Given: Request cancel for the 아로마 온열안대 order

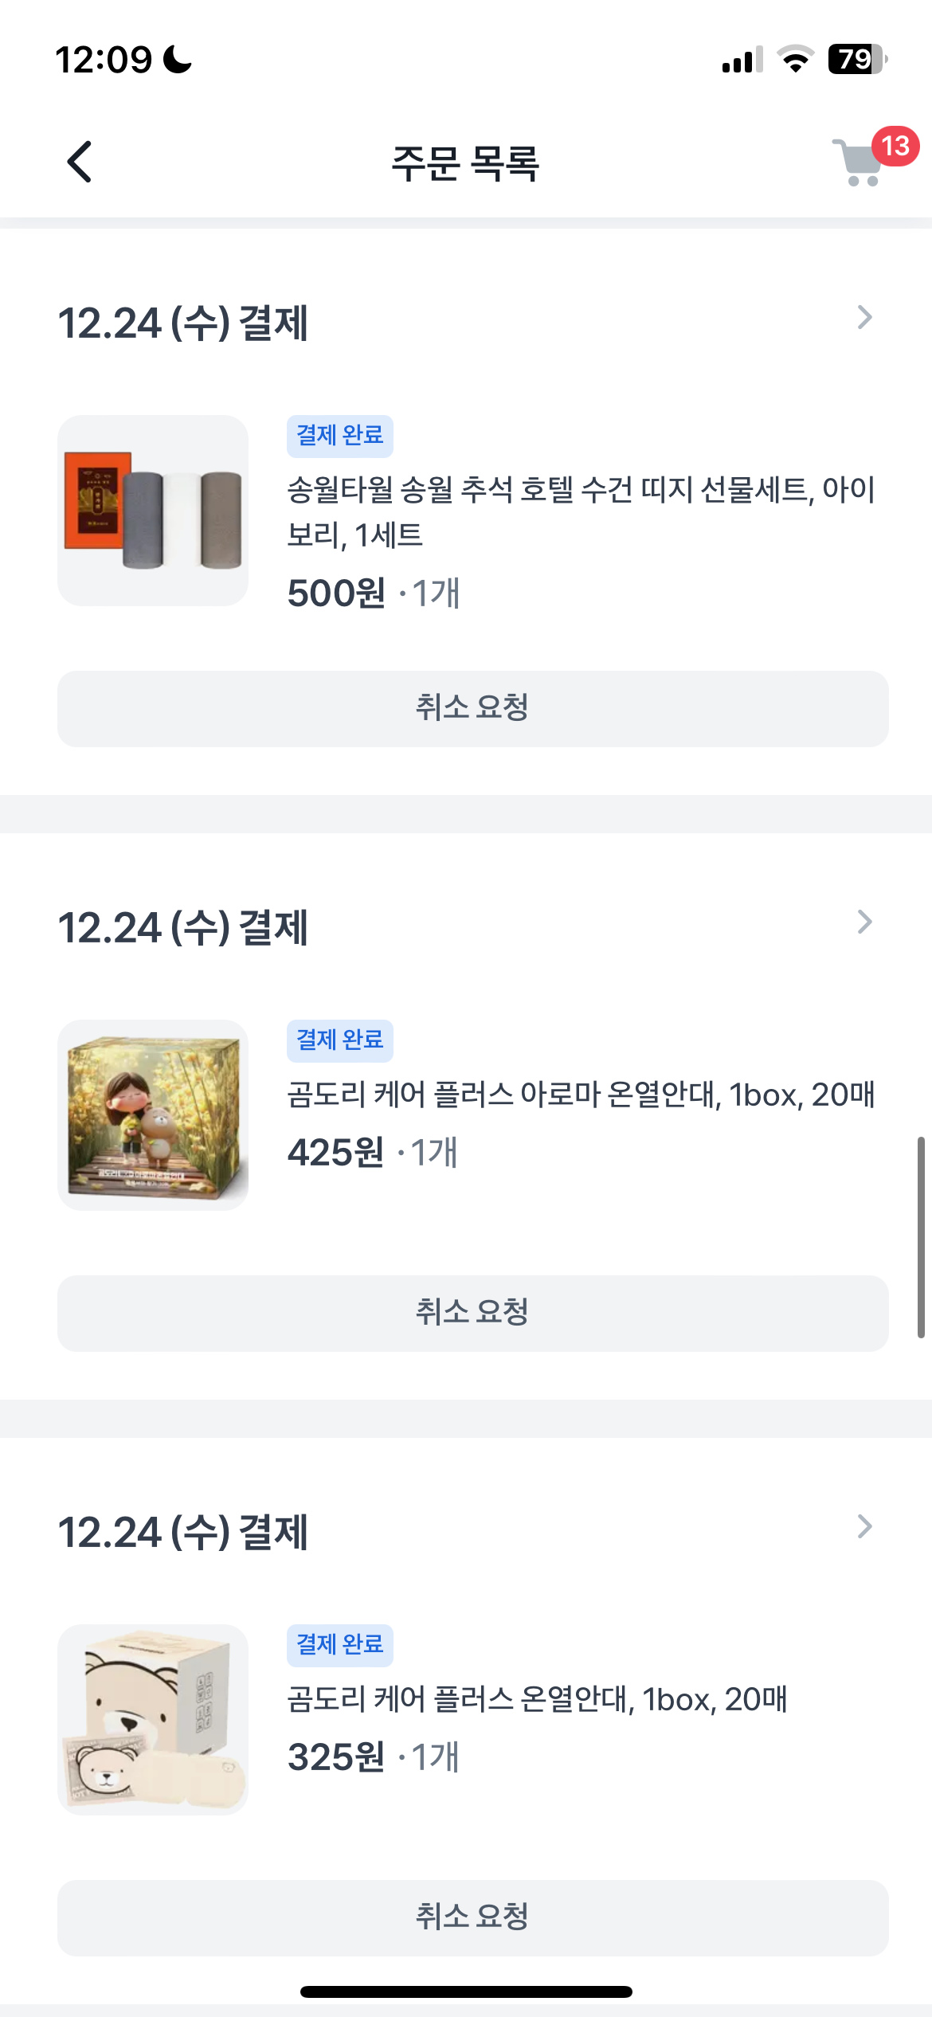Looking at the screenshot, I should coord(472,1313).
